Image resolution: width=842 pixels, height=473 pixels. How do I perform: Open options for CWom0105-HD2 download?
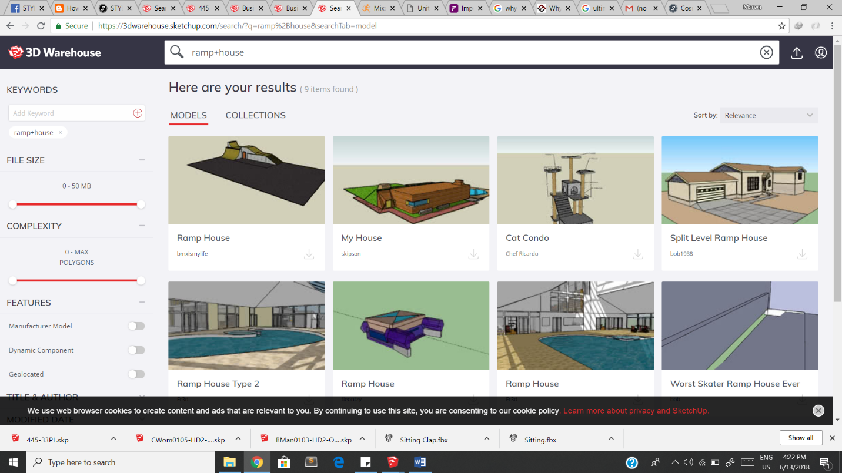(238, 439)
